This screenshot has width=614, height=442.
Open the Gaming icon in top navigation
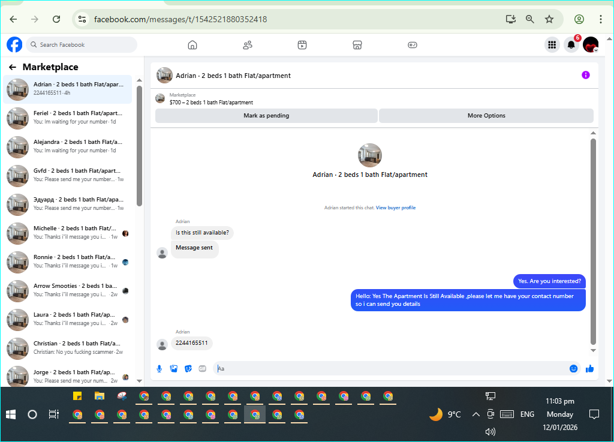click(x=413, y=45)
